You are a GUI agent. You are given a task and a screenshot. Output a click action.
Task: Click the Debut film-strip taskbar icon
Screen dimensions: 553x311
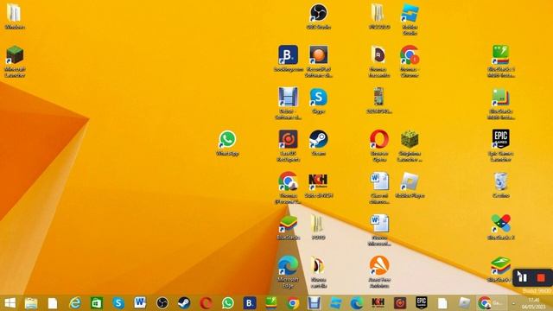click(314, 303)
